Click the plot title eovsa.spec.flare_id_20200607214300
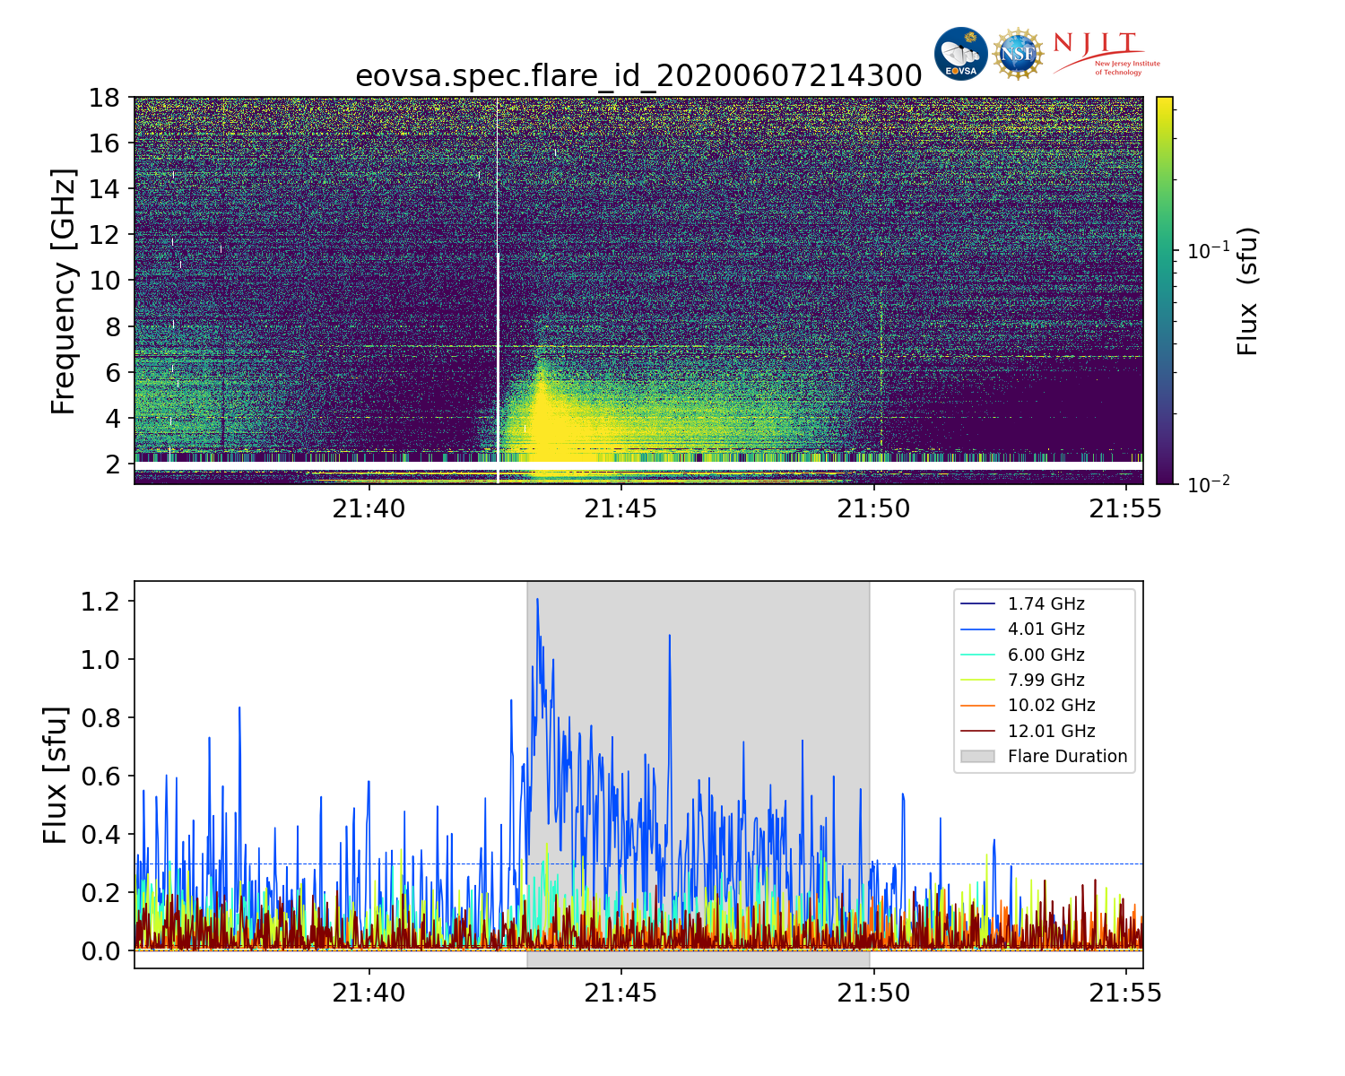The height and width of the screenshot is (1076, 1345). pyautogui.click(x=638, y=76)
